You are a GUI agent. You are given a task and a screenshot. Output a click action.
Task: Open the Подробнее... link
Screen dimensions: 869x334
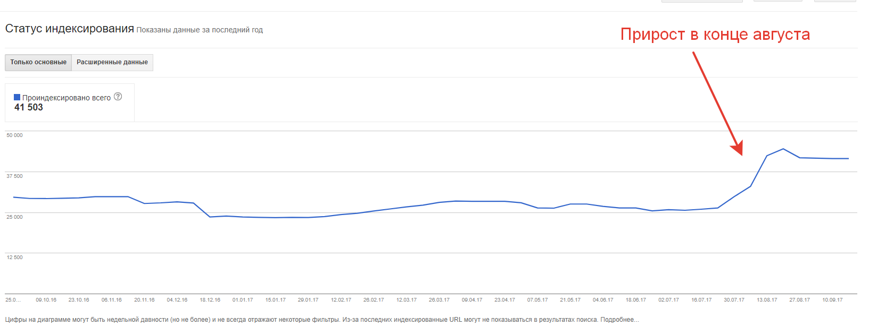coord(619,320)
